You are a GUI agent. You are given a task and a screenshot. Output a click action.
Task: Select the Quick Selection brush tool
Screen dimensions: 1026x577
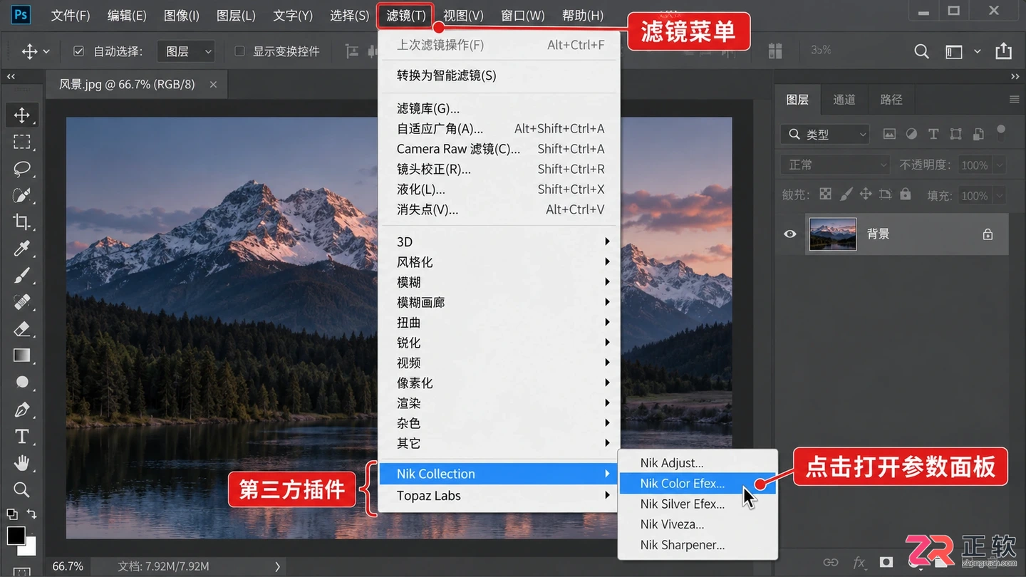point(22,195)
